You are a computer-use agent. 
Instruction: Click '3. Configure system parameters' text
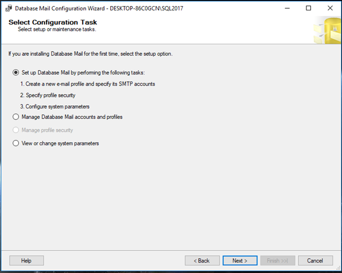point(55,107)
